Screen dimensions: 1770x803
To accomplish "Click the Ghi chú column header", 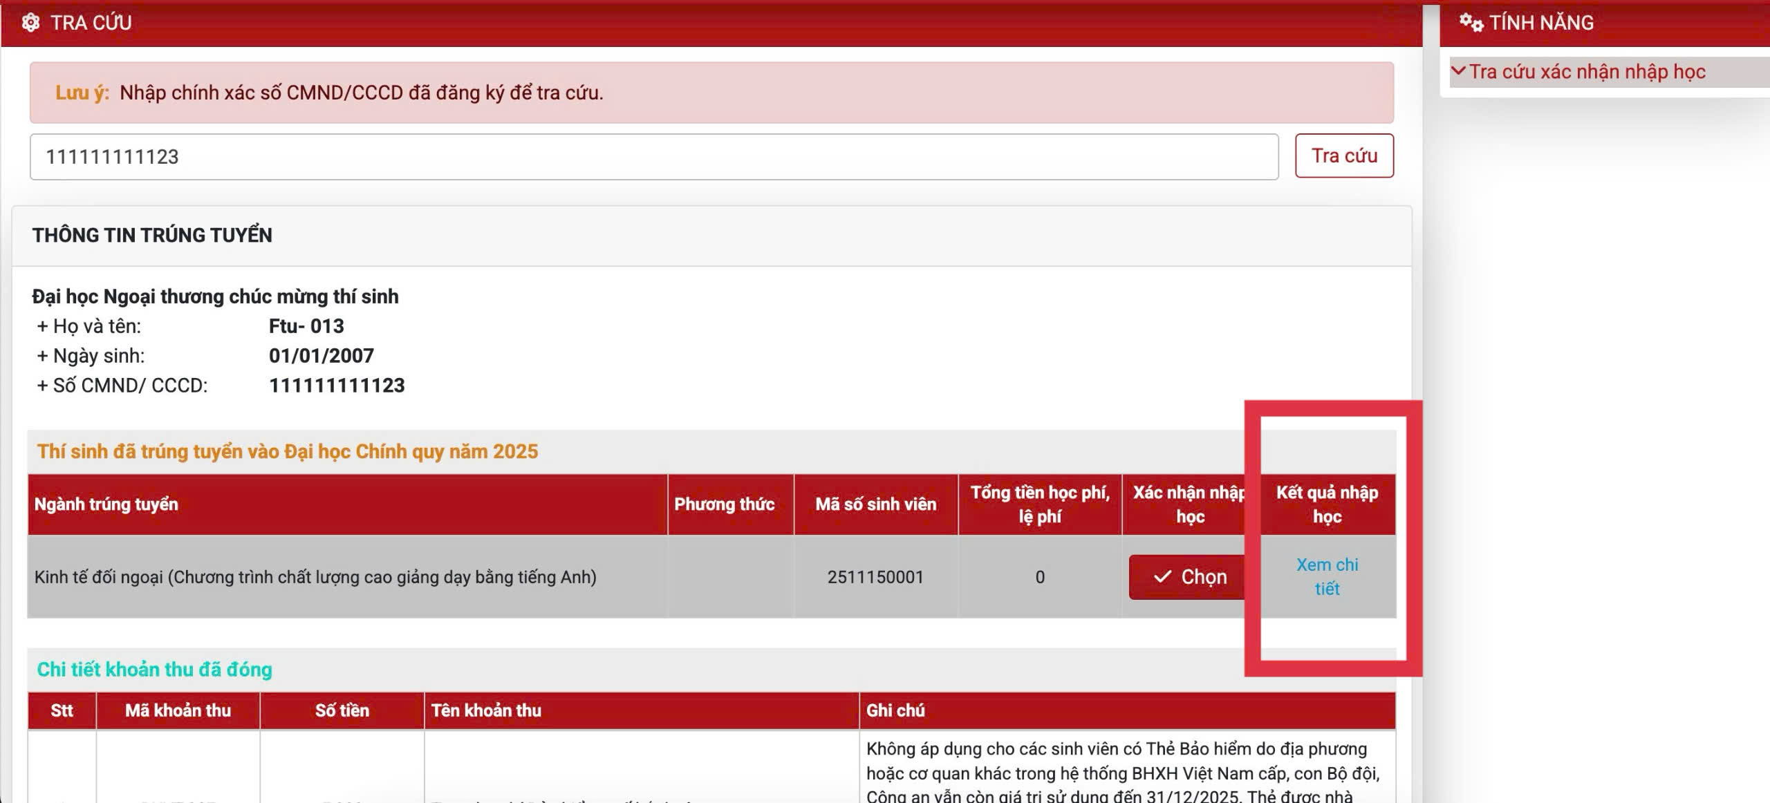I will tap(895, 710).
